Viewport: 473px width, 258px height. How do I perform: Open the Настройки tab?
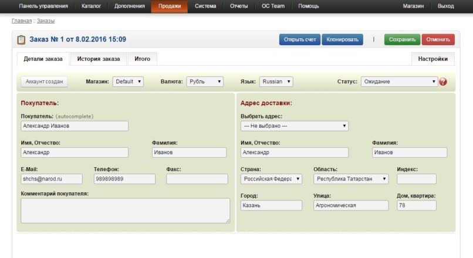pos(434,59)
